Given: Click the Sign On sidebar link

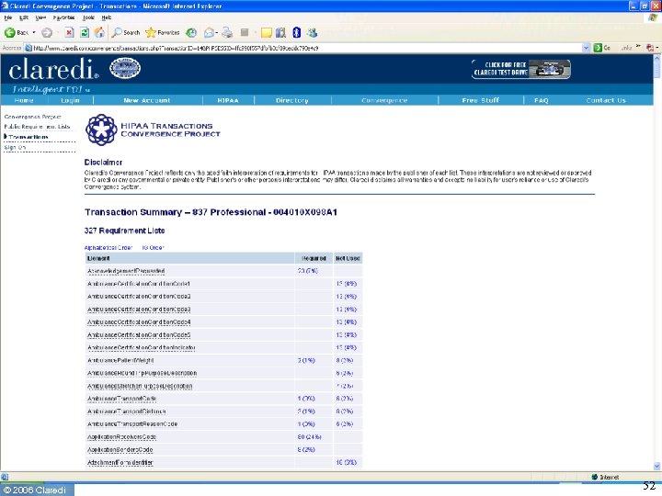Looking at the screenshot, I should coord(15,148).
